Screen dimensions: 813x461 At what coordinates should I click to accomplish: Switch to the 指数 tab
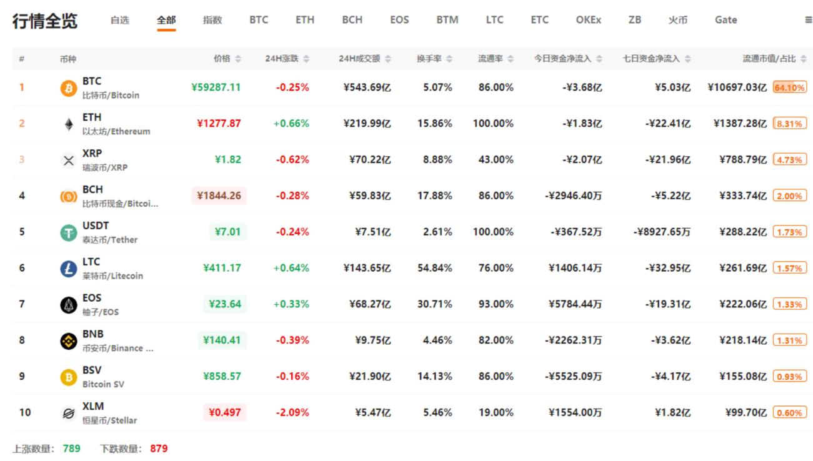212,20
